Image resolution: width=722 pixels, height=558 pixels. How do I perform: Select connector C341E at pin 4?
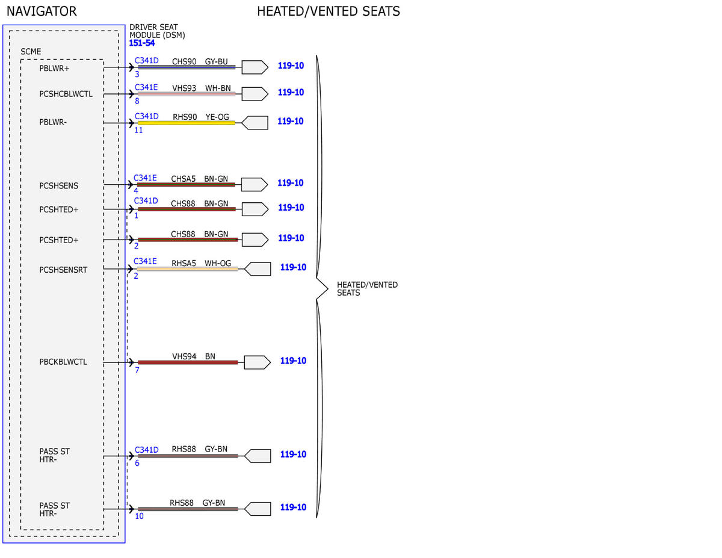146,178
